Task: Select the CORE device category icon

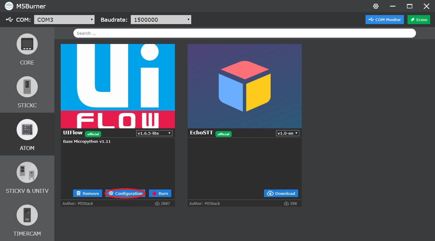Action: (27, 44)
